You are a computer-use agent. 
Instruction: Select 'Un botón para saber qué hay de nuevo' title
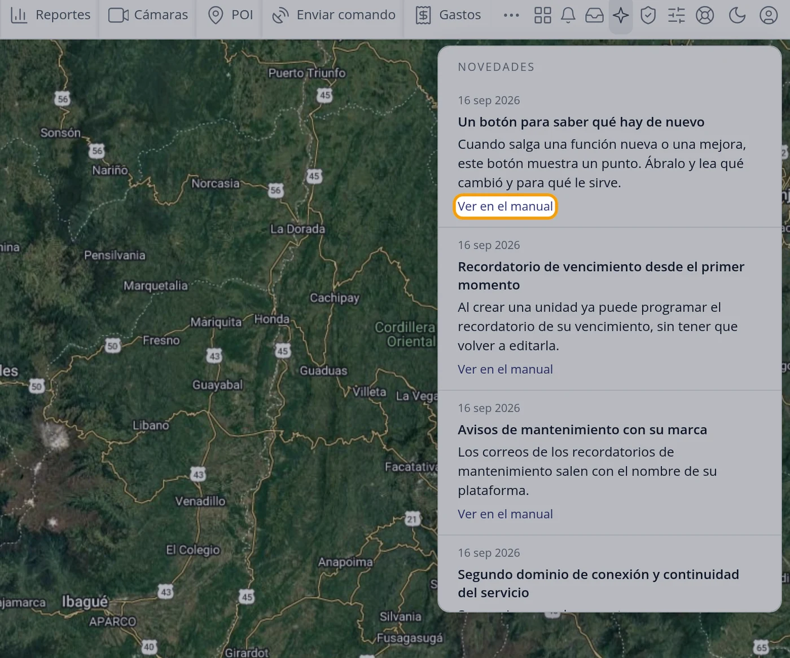(x=581, y=122)
